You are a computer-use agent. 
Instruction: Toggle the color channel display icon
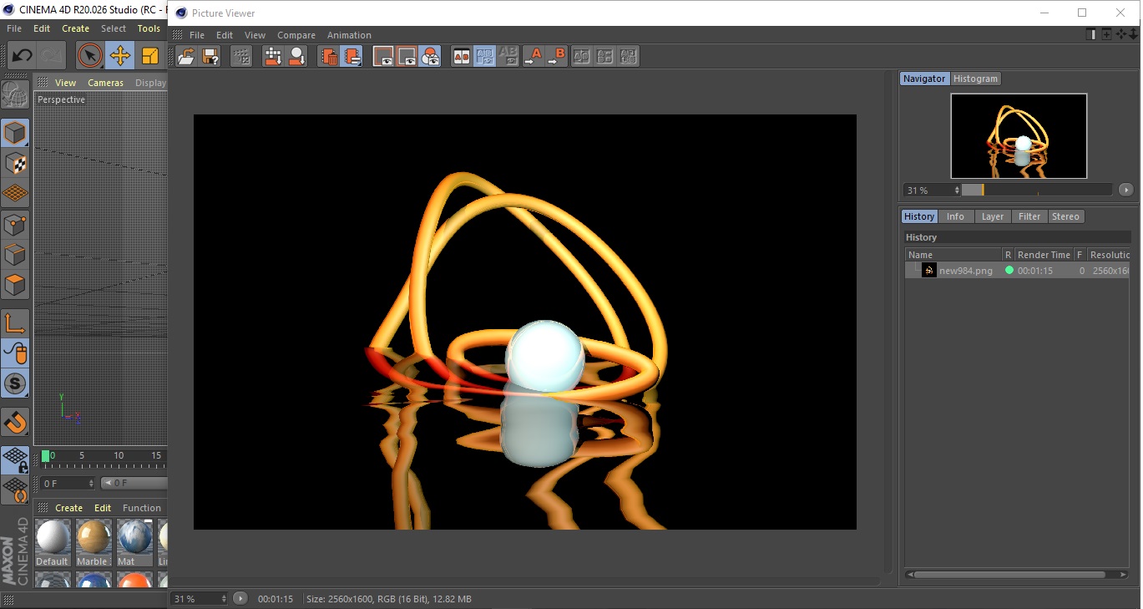pos(430,56)
